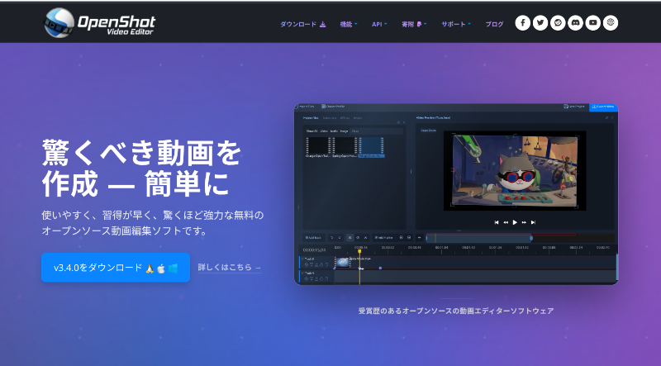Jump to start in the video preview controls
Image resolution: width=661 pixels, height=366 pixels.
[x=497, y=222]
